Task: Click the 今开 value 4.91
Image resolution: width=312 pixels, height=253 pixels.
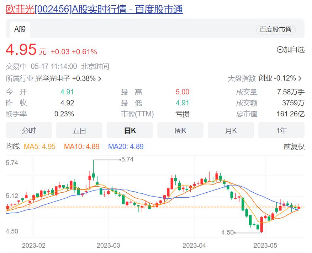Action: coord(67,92)
